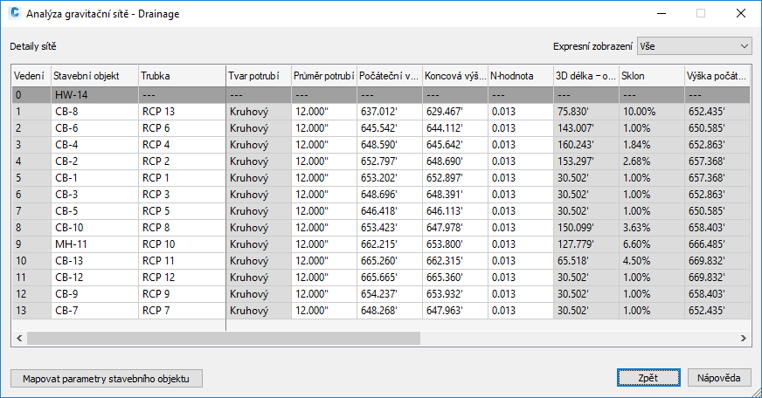The image size is (762, 398).
Task: Close the Analýza gravitační sítě dialog
Action: click(x=741, y=13)
